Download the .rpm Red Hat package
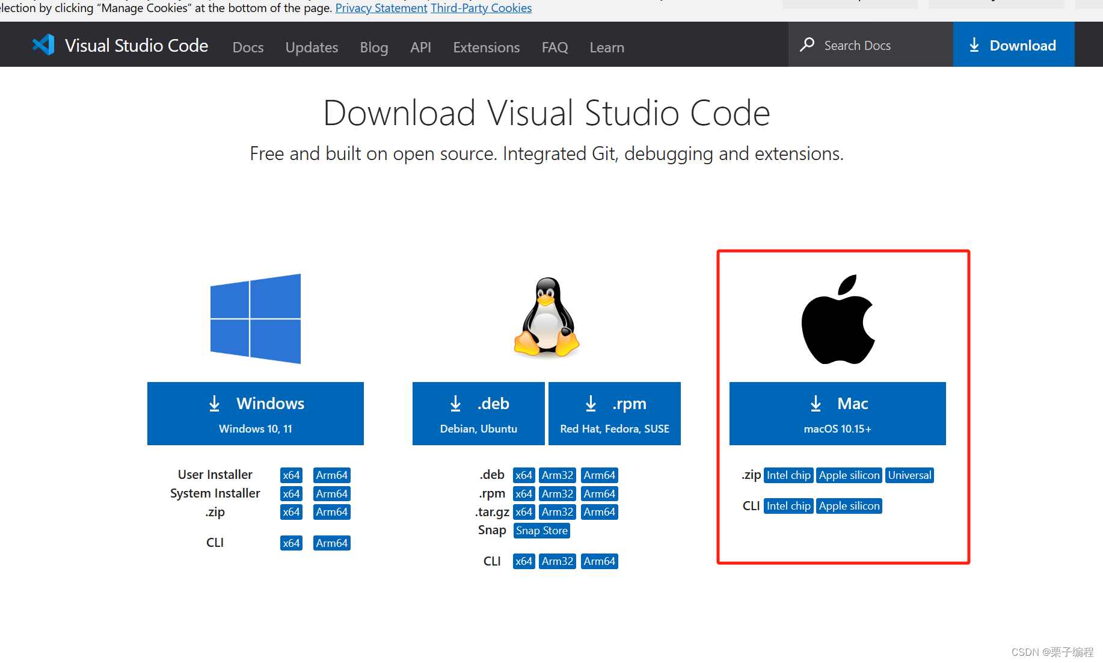Viewport: 1103px width, 663px height. [615, 413]
